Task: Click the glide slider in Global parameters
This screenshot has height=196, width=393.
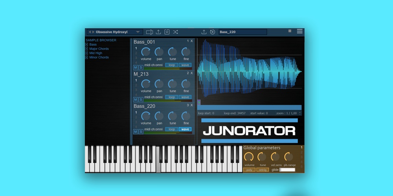Action: point(287,170)
